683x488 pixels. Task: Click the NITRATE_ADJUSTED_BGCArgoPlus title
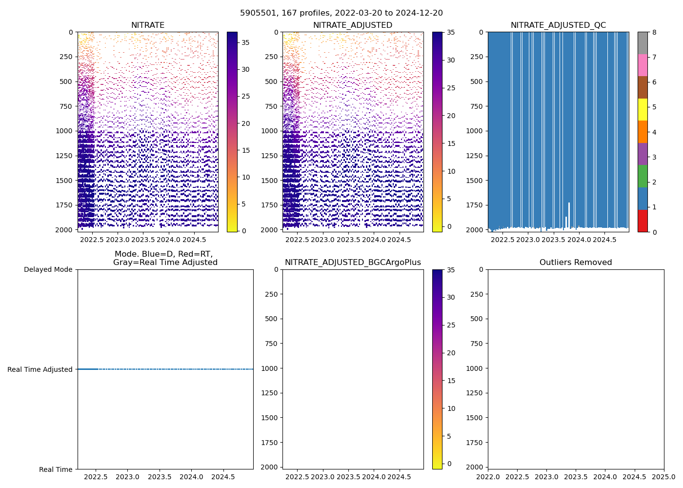tap(353, 263)
